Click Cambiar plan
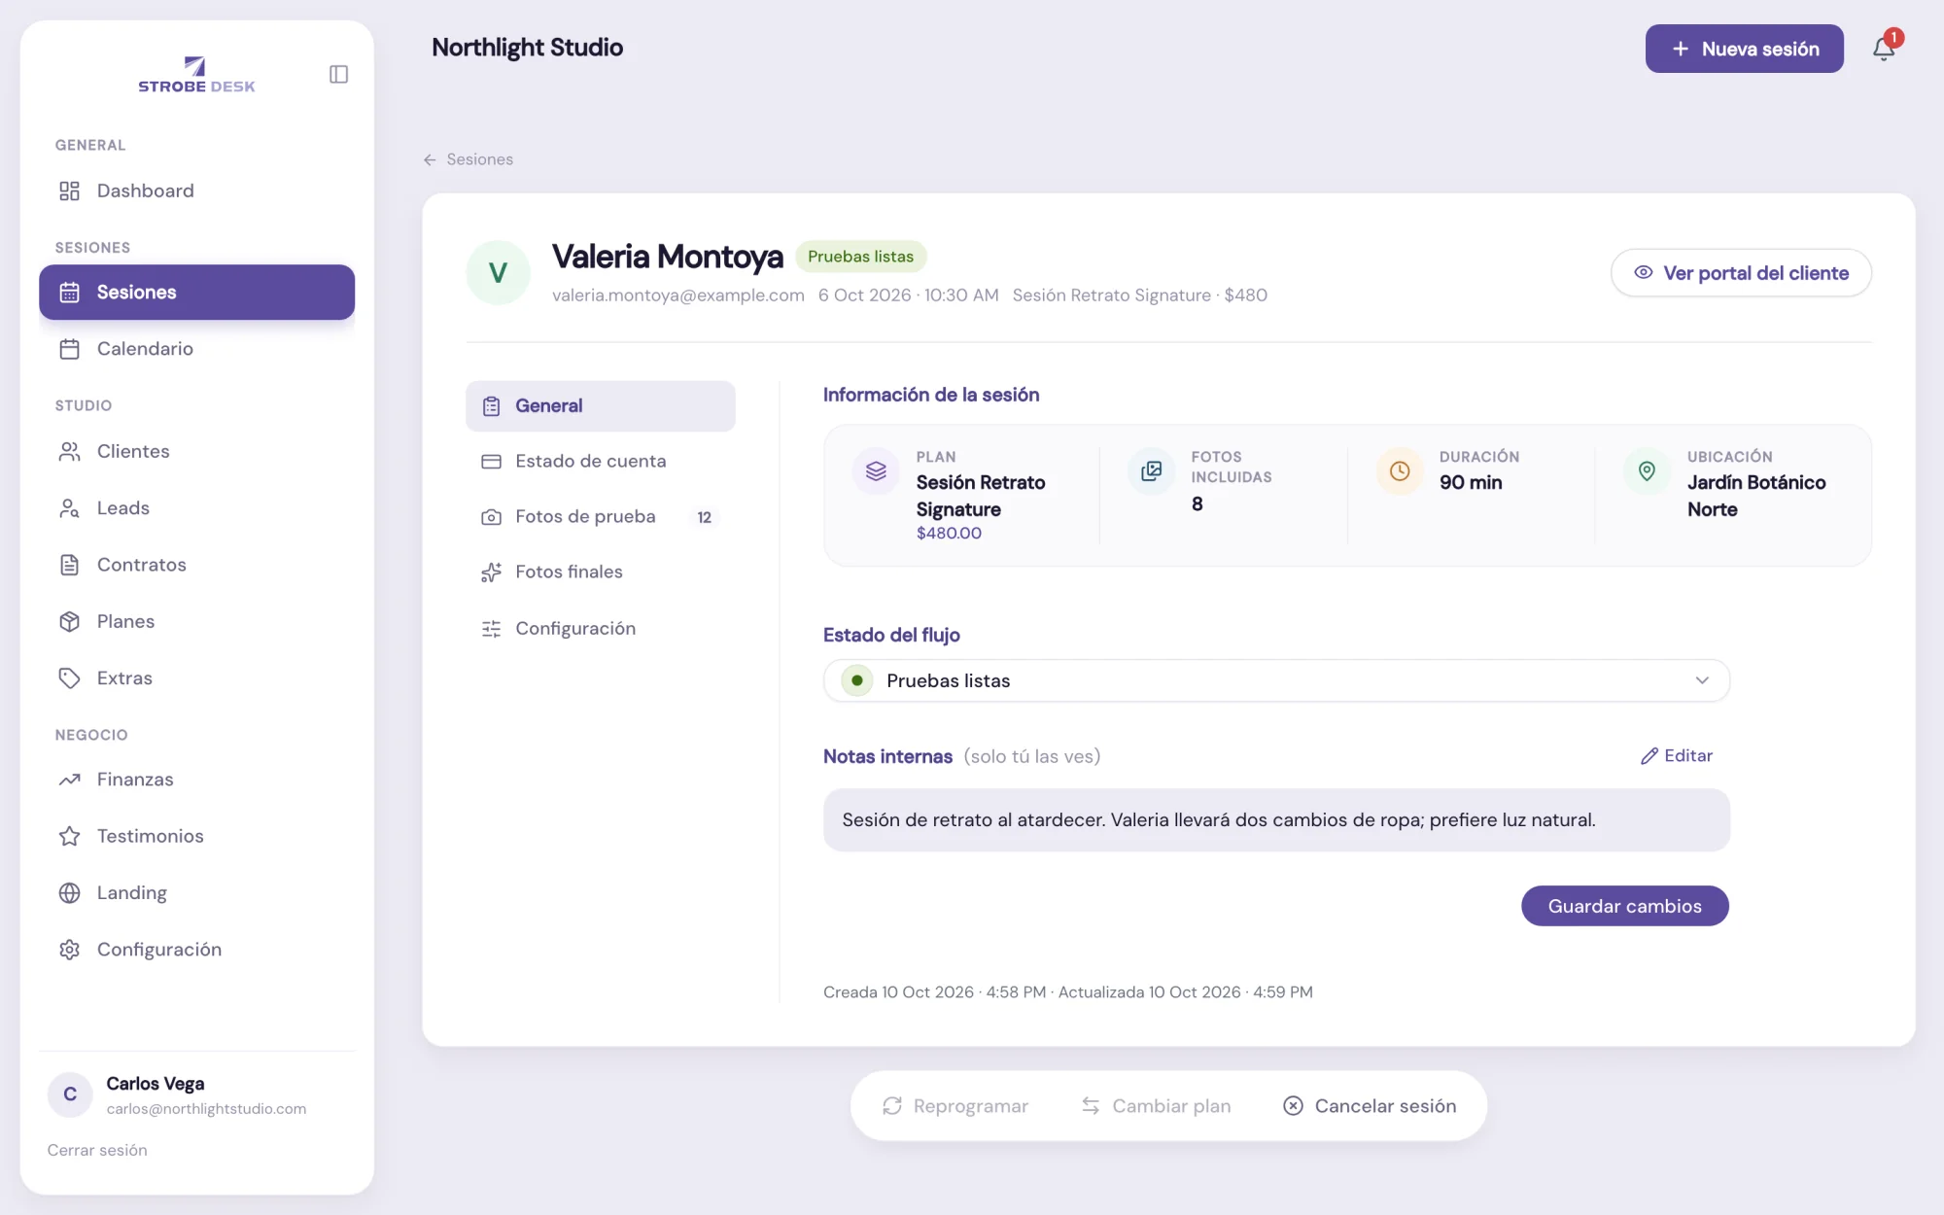This screenshot has height=1215, width=1944. pyautogui.click(x=1156, y=1106)
